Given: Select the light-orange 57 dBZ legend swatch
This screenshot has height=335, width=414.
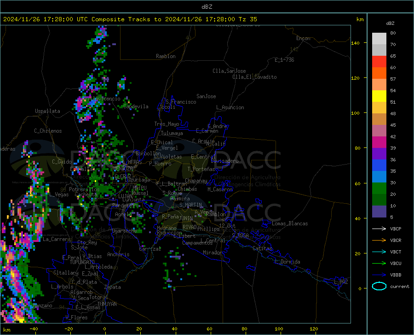Looking at the screenshot, I should click(x=379, y=85).
